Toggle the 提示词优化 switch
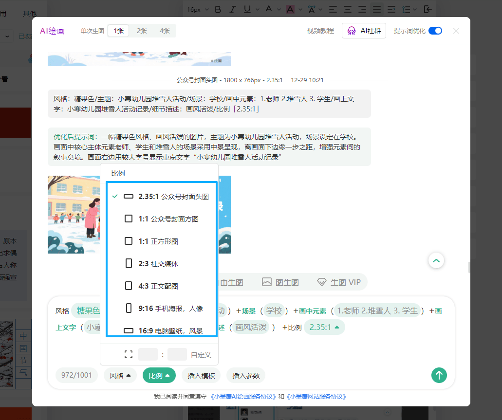This screenshot has height=420, width=502. tap(435, 31)
